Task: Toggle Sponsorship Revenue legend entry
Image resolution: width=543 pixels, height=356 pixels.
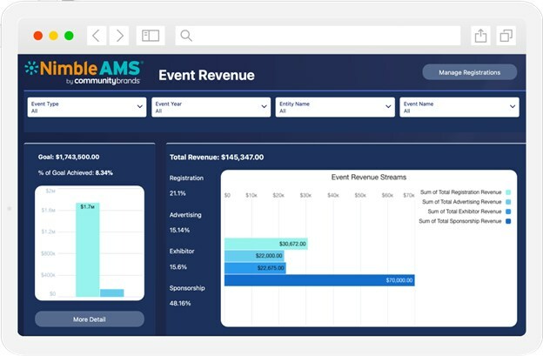Action: click(x=508, y=221)
